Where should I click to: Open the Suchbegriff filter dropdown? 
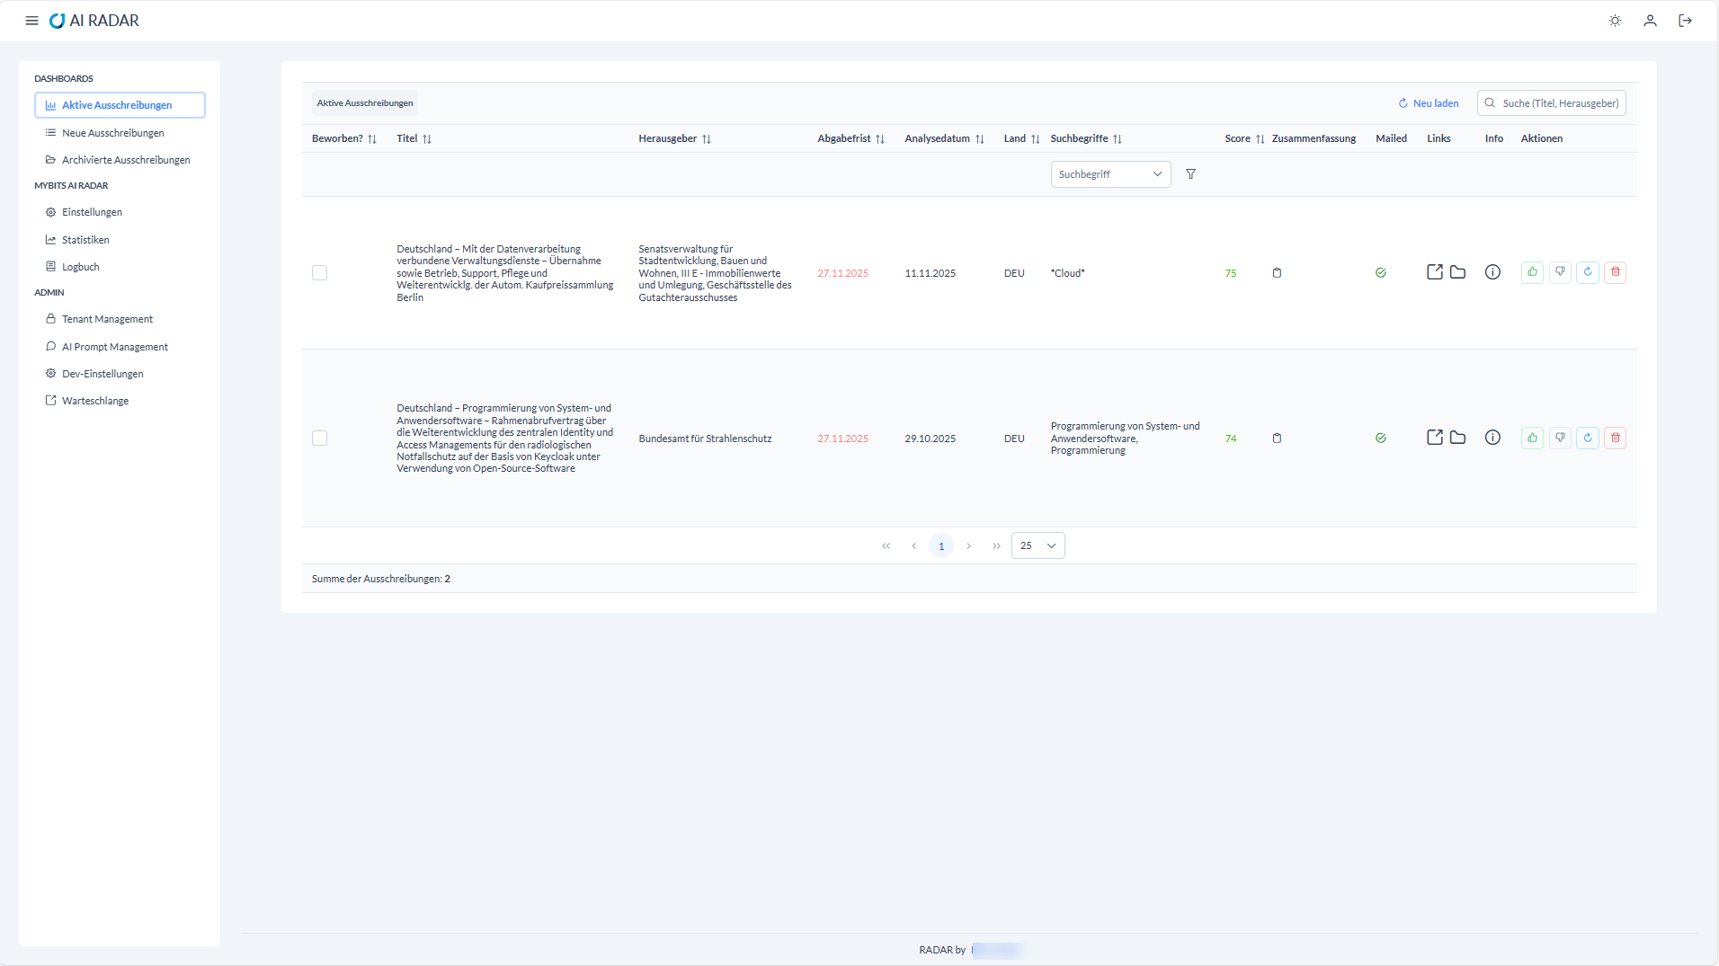click(x=1110, y=174)
